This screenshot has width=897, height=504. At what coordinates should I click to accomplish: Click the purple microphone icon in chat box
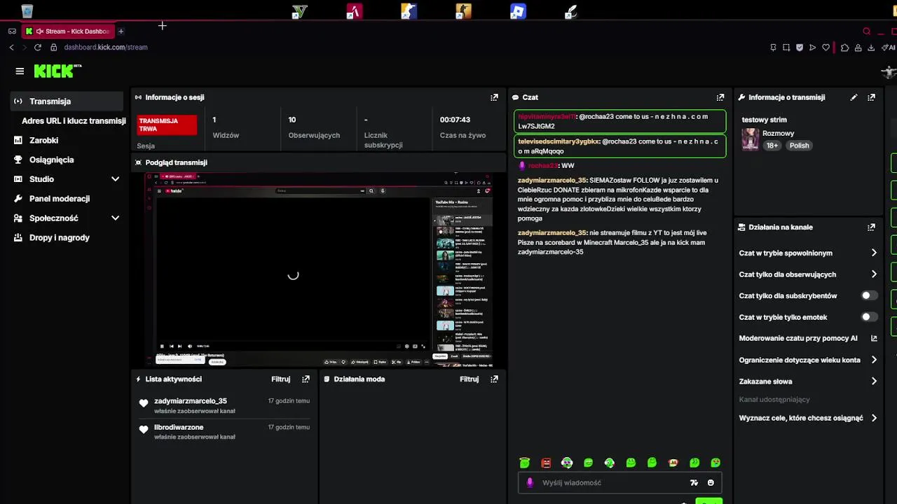[x=530, y=482]
